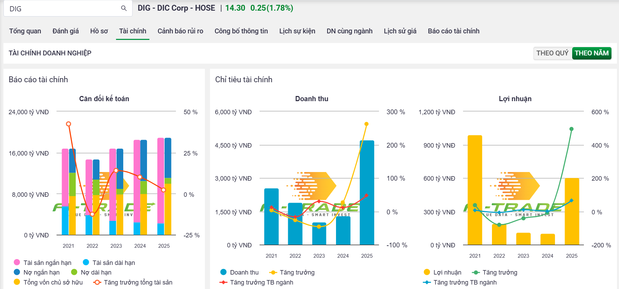Toggle the Tài sản dài hạn legend marker
Screen dimensions: 619x289
click(86, 263)
